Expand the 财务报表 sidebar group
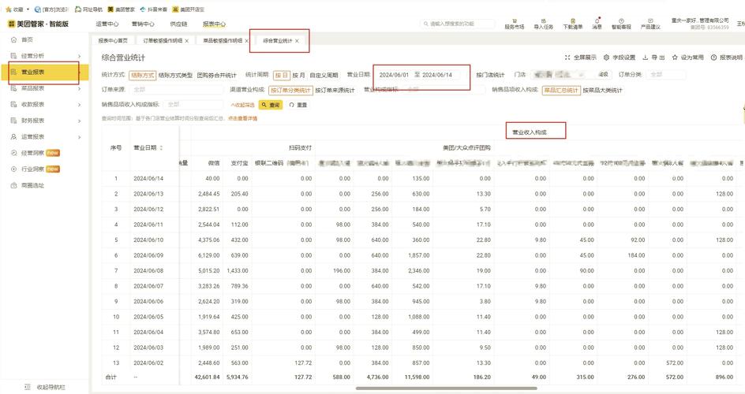This screenshot has width=745, height=394. pyautogui.click(x=46, y=121)
